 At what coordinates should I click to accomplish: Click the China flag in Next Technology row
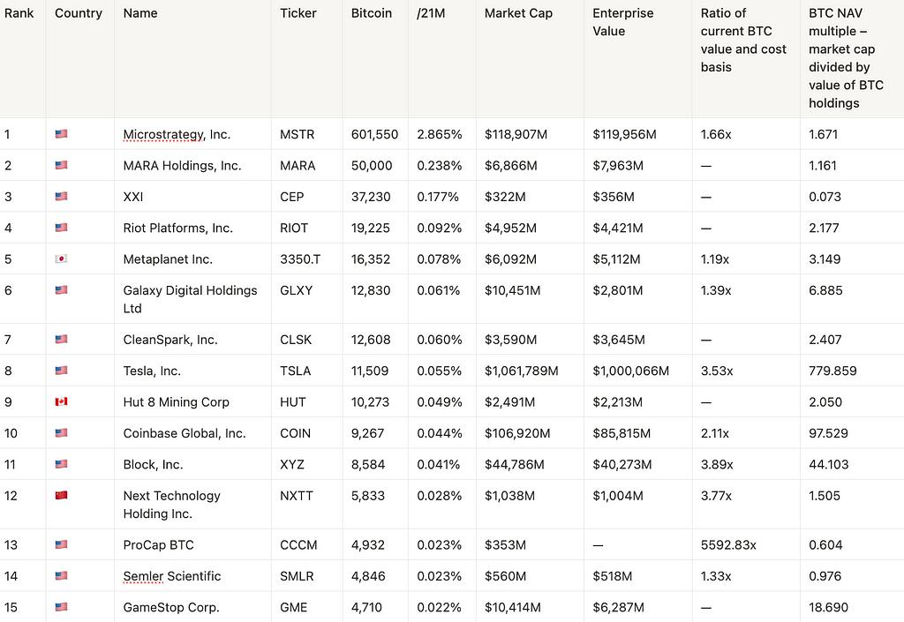tap(61, 495)
